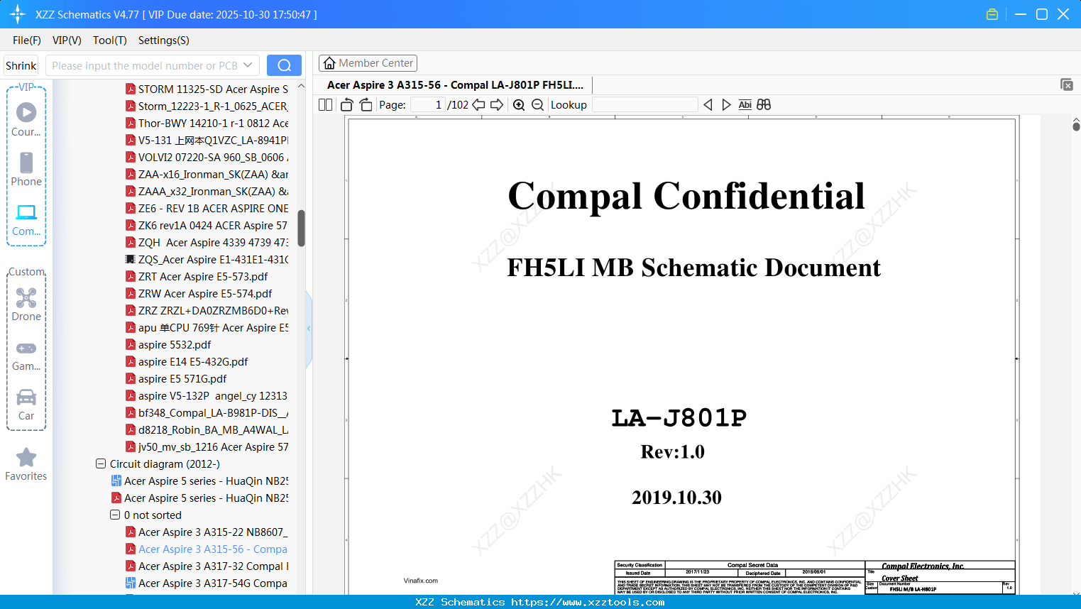Click the Shrink button
1081x609 pixels.
(21, 65)
